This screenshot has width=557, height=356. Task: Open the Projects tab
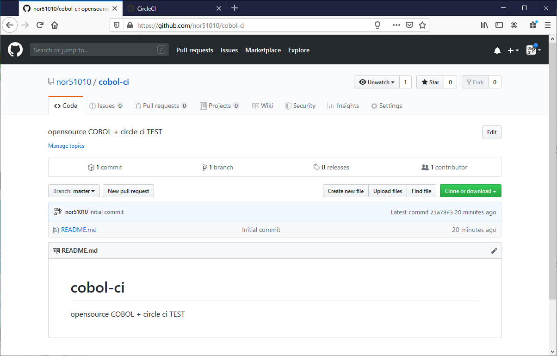pyautogui.click(x=219, y=106)
